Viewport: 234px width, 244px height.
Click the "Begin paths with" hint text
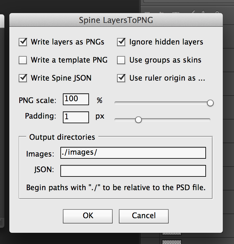point(116,187)
